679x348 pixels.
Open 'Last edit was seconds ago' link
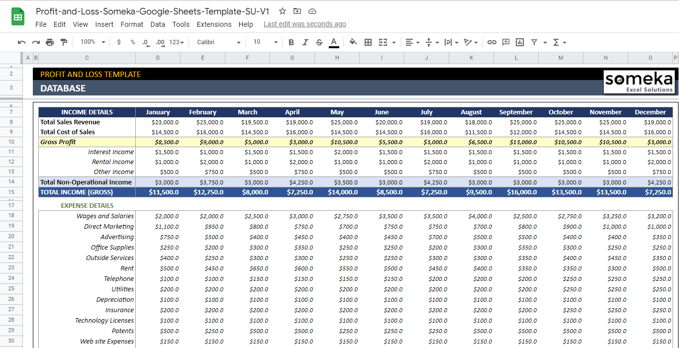click(x=305, y=24)
